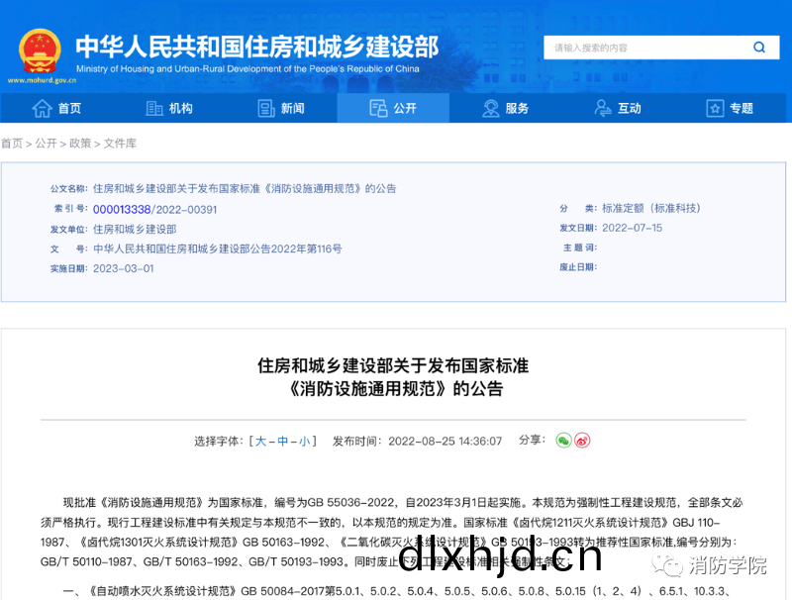Screen dimensions: 792x600
Task: Click the interaction icon for 互动
Action: pos(603,108)
